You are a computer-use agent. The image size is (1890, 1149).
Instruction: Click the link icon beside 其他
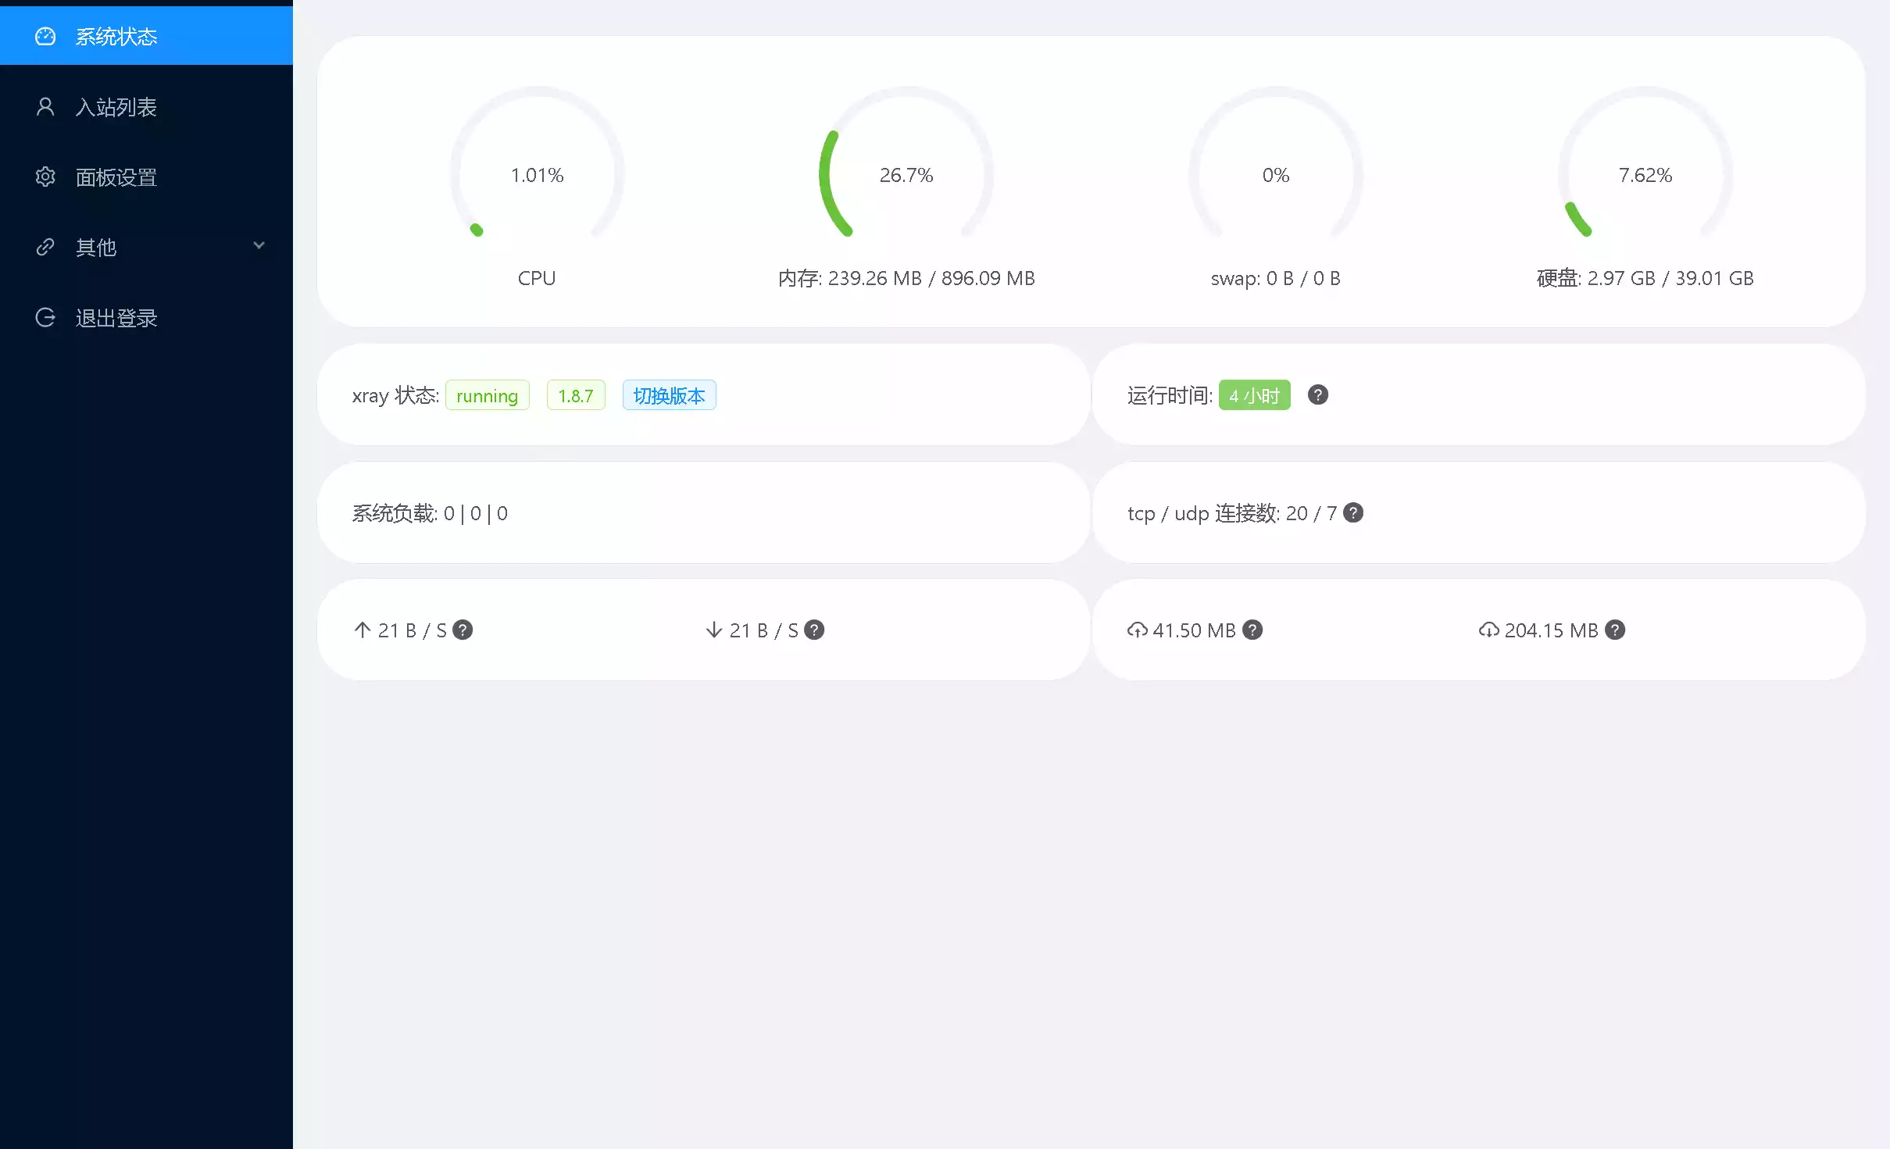(45, 248)
